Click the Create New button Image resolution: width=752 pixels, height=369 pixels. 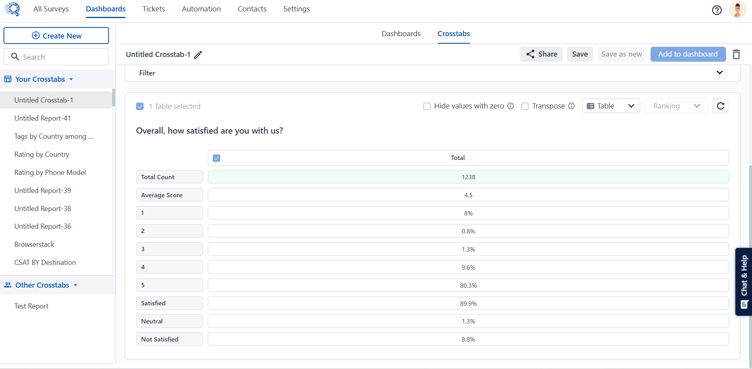click(x=56, y=36)
